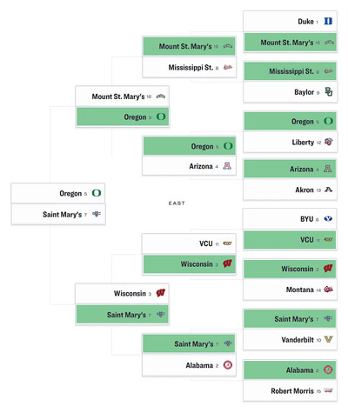
Task: Pick Alabama in first round over Robert Morris
Action: coord(290,370)
